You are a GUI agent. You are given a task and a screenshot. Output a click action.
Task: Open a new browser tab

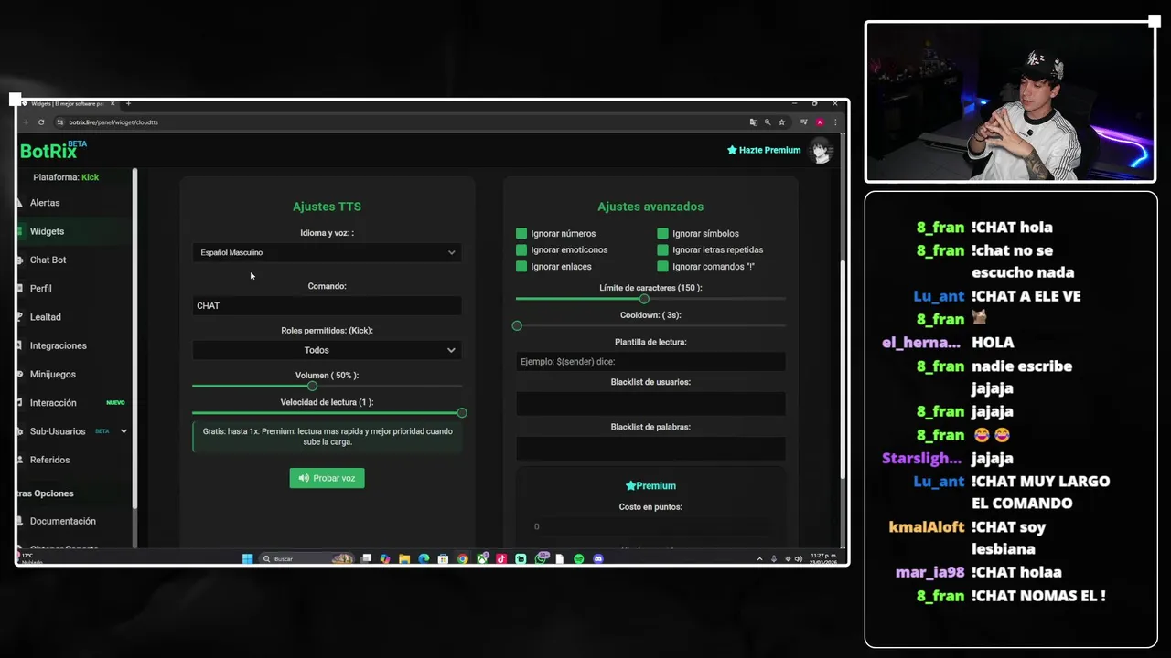click(128, 103)
